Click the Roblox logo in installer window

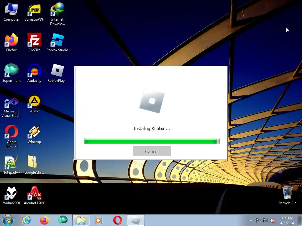point(152,101)
